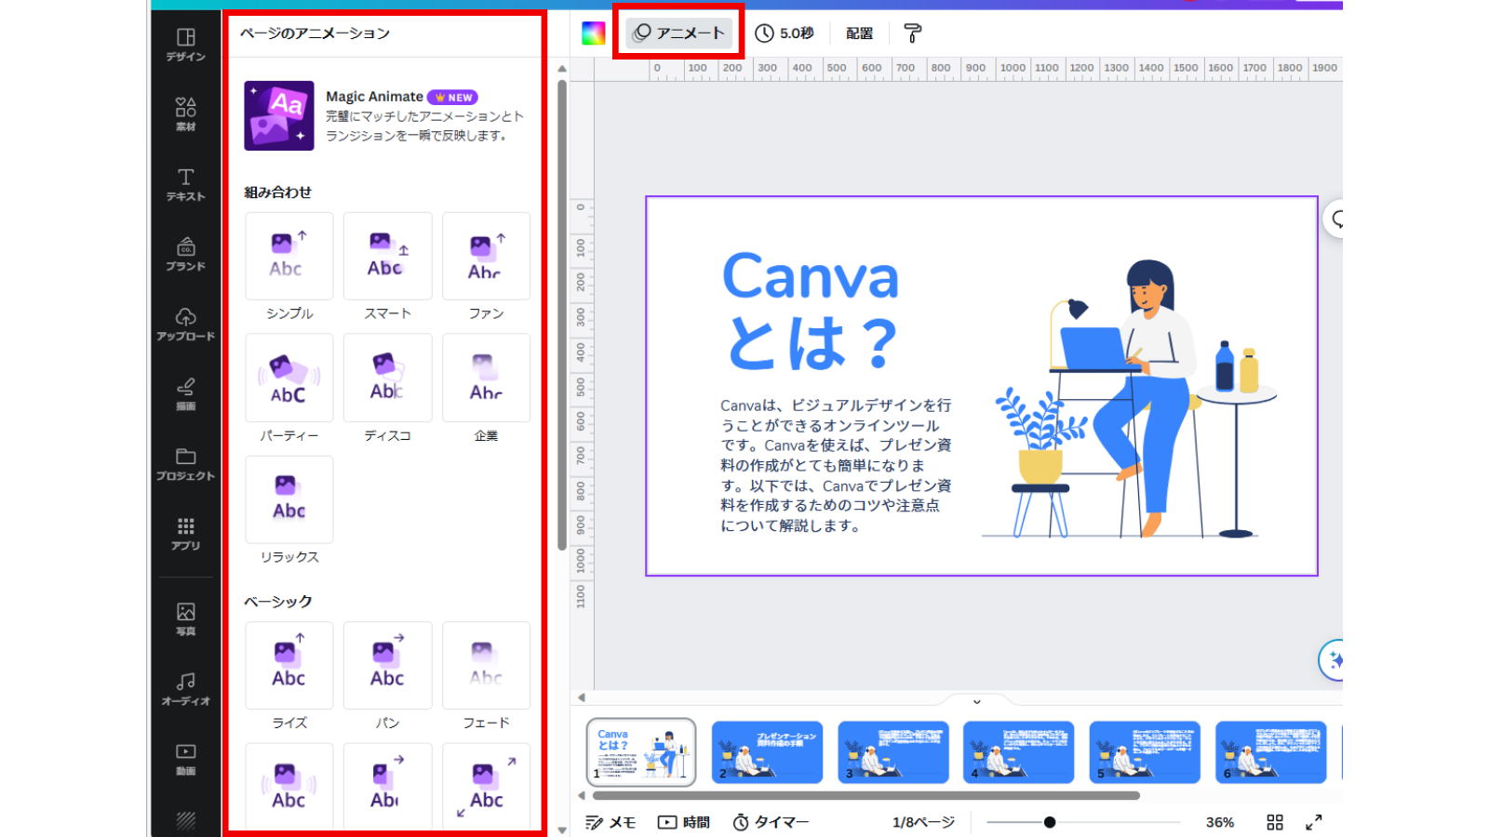Screen dimensions: 1489x837
Task: Click the zoom slider handle
Action: click(x=1050, y=822)
